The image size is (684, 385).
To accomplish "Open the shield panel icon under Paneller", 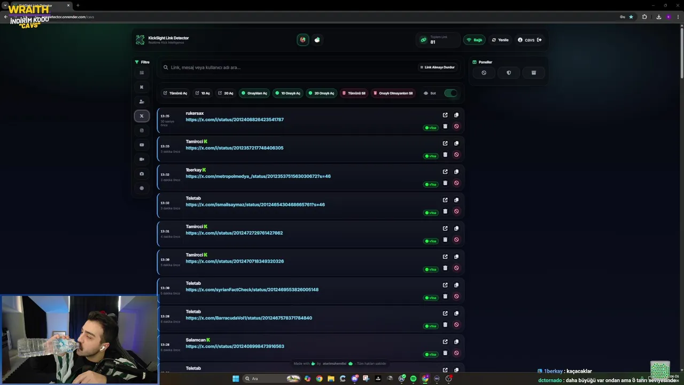I will point(509,73).
